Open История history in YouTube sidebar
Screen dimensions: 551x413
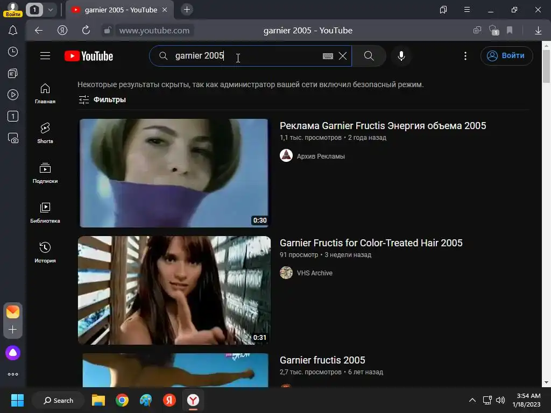point(45,253)
